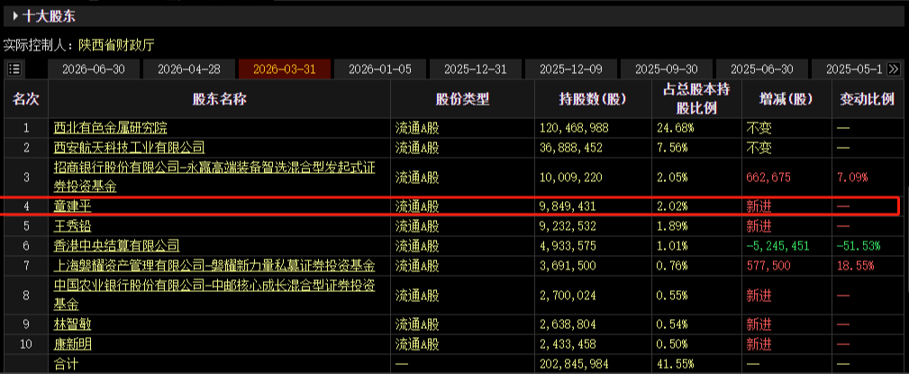Click the 占总股本持股比例 column header
909x374 pixels.
click(696, 99)
